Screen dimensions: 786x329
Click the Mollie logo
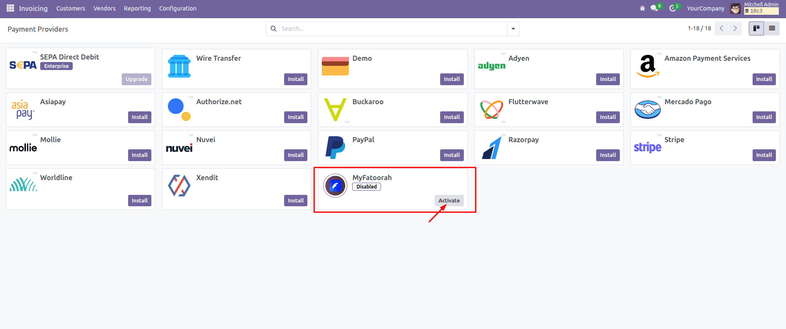pos(23,148)
